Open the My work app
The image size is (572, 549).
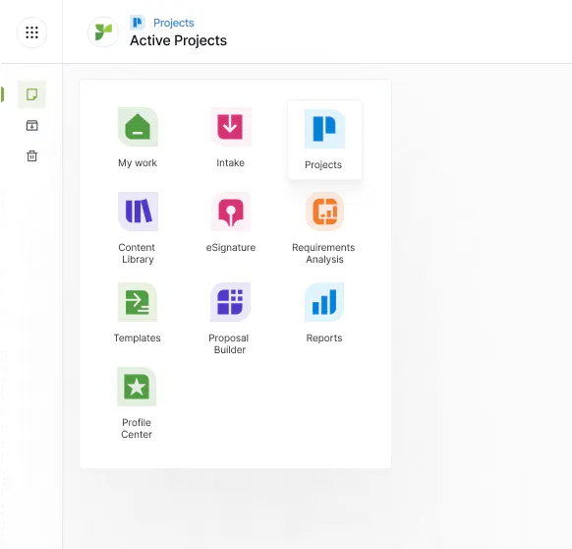138,138
